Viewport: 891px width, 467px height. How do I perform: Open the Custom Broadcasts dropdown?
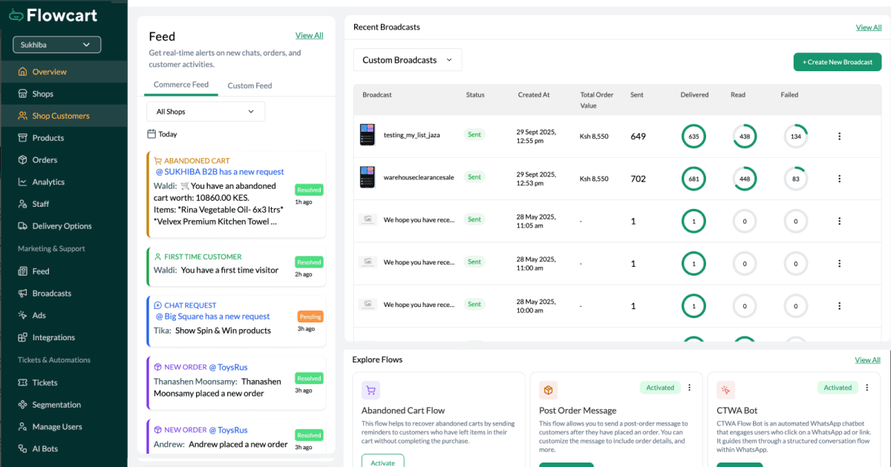pos(407,60)
